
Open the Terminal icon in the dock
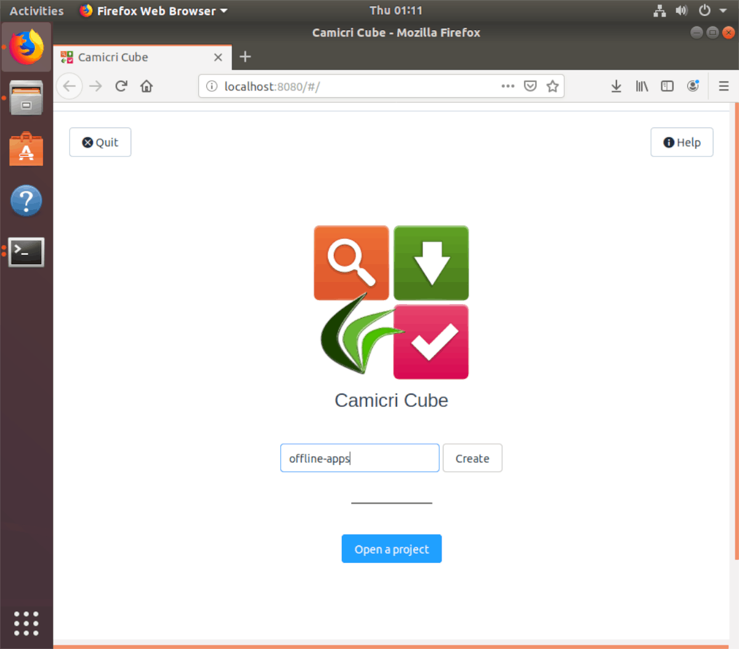click(26, 252)
